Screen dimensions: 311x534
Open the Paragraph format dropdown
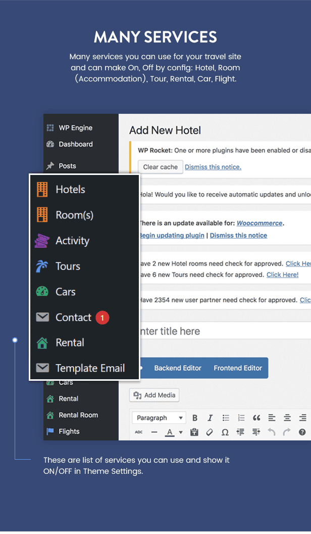[159, 418]
